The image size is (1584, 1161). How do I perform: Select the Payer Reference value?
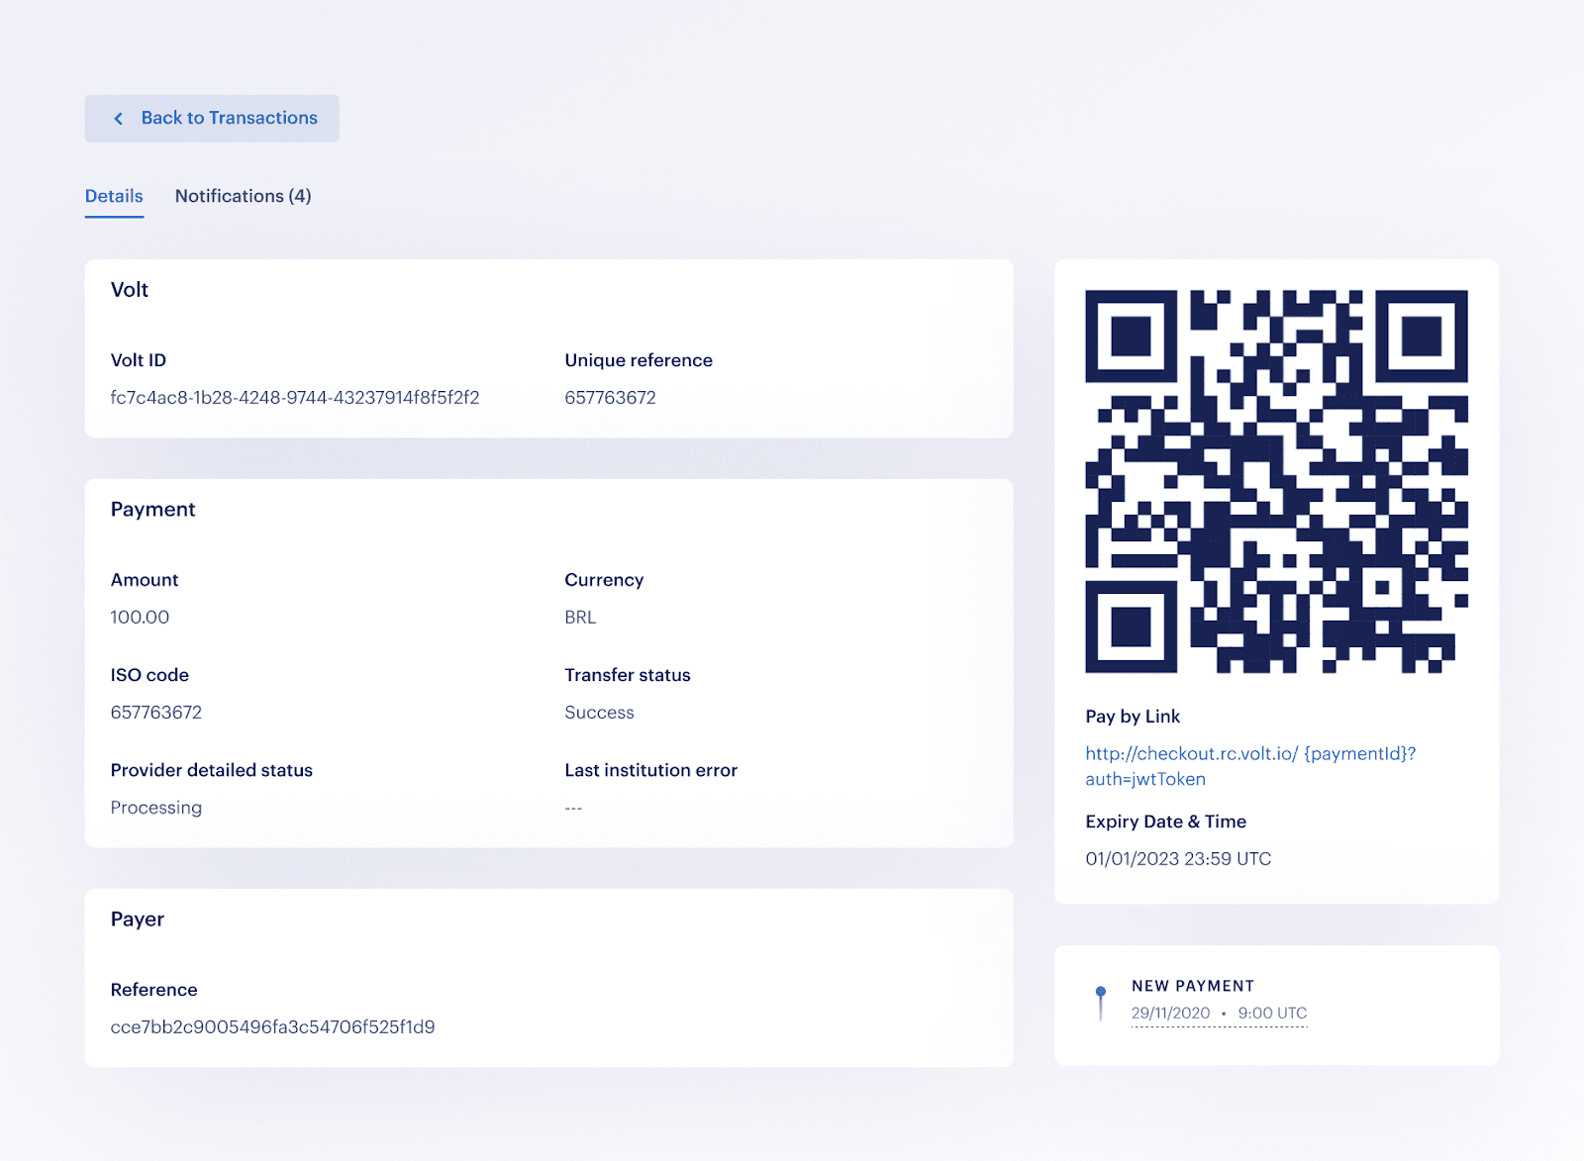pyautogui.click(x=272, y=1026)
